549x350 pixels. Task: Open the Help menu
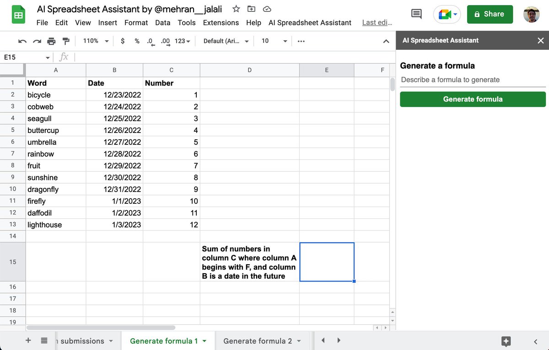pos(253,22)
